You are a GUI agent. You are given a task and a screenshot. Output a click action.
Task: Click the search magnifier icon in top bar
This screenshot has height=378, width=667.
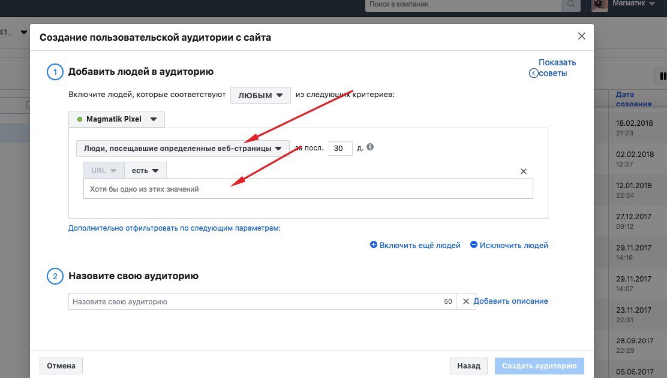(x=571, y=4)
